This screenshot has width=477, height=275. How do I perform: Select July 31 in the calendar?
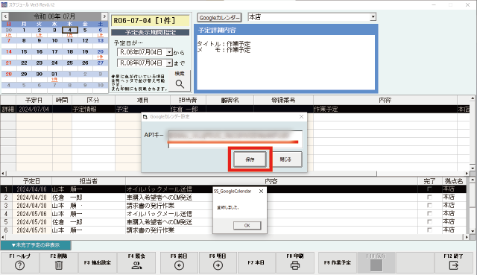click(x=54, y=74)
